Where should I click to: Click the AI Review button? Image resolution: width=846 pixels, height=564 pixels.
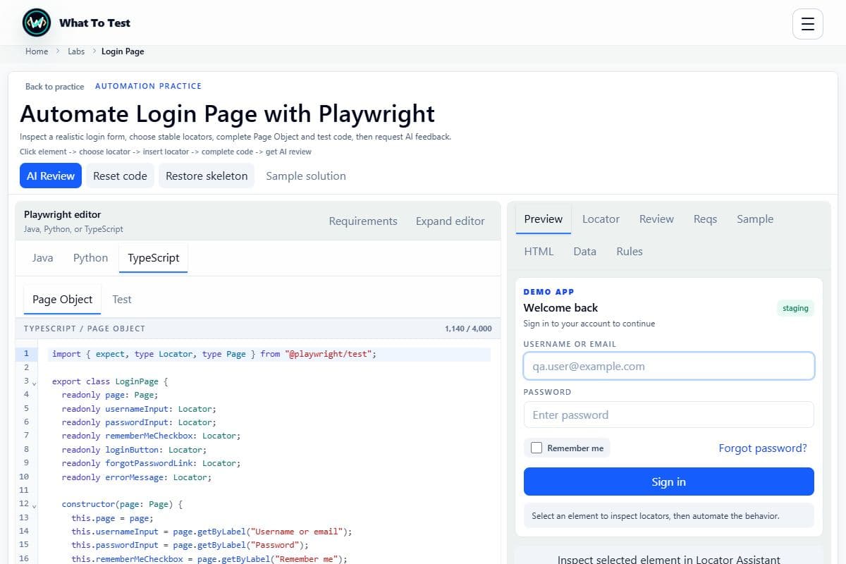(51, 176)
